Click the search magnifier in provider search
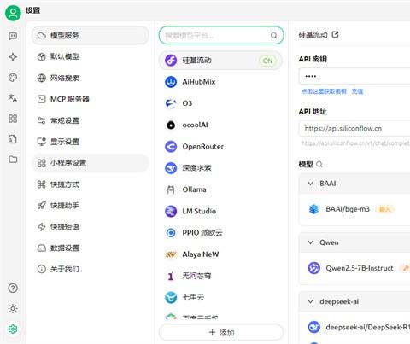Screen dimensions: 410x344 (x=273, y=36)
